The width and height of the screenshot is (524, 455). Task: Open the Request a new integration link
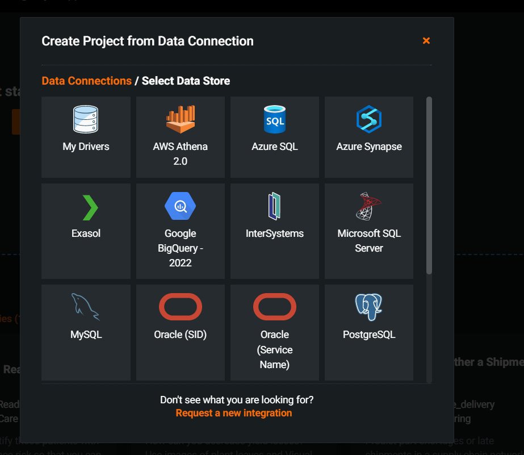coord(233,413)
